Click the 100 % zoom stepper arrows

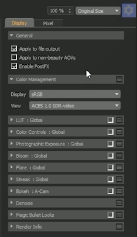click(70, 11)
